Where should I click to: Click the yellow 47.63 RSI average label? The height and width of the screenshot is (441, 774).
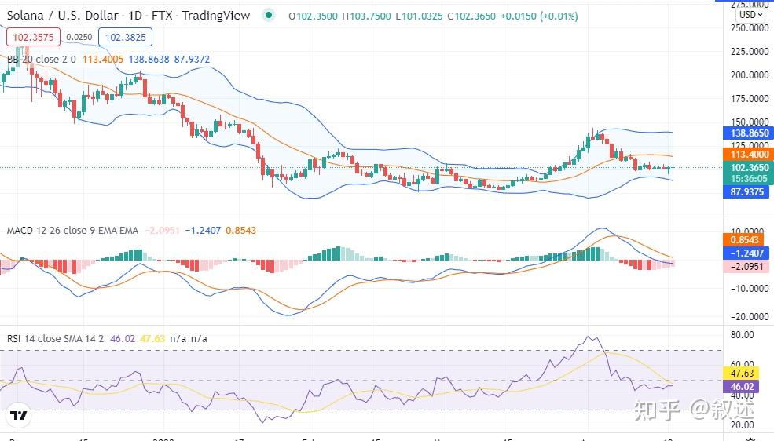(742, 373)
